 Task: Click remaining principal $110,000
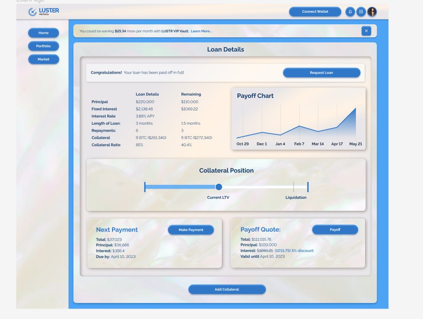tap(189, 102)
